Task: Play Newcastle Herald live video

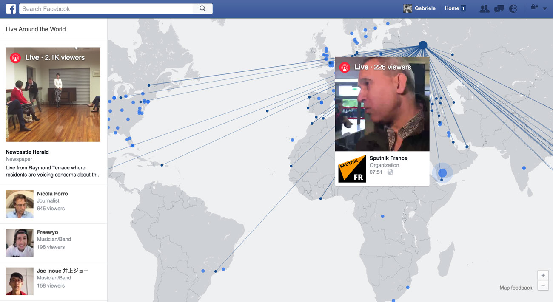Action: click(53, 94)
